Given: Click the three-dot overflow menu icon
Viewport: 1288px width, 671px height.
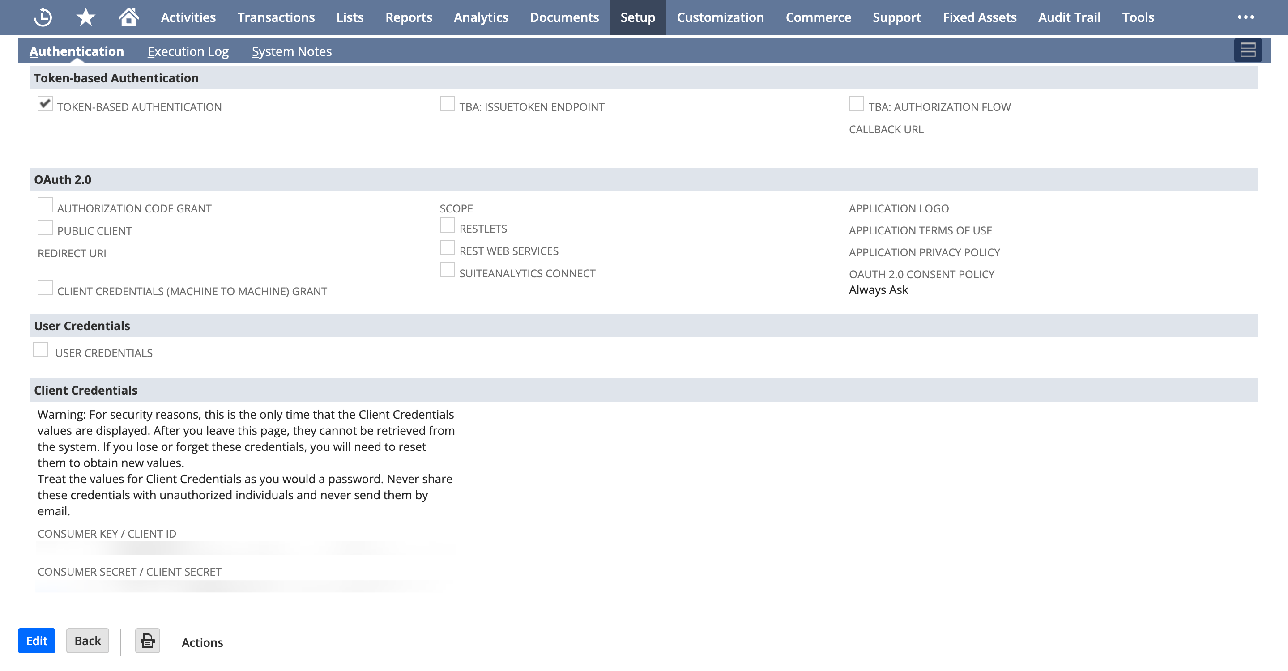Looking at the screenshot, I should 1245,17.
